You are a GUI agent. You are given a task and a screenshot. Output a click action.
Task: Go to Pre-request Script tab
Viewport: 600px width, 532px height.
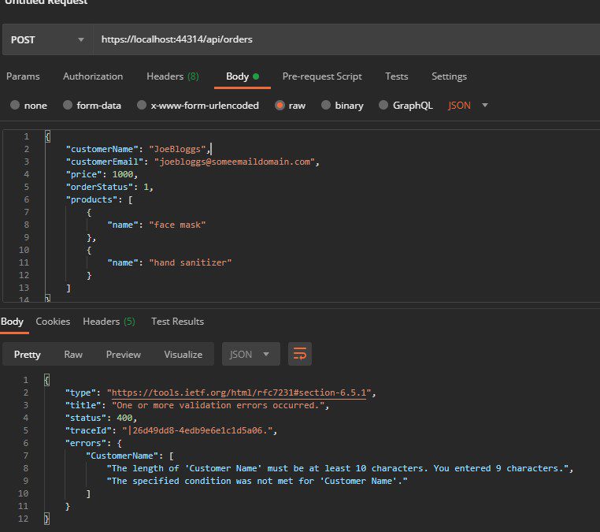(322, 76)
